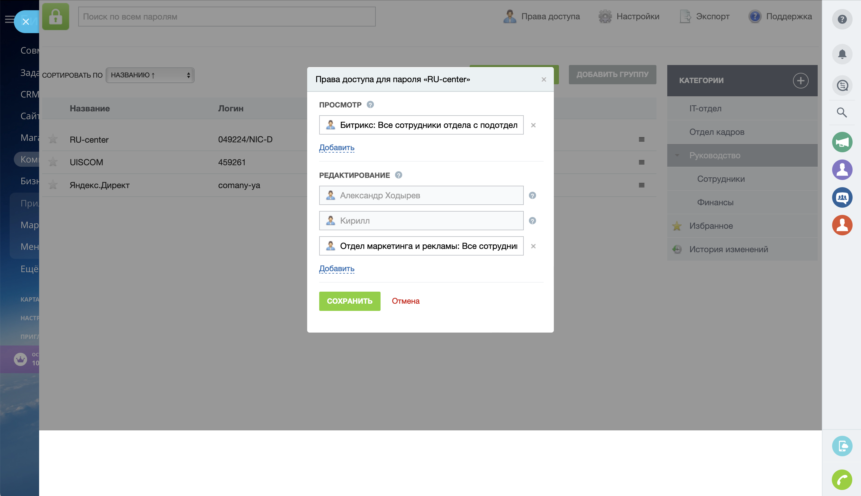Toggle the favorite star for RU-center

(53, 139)
